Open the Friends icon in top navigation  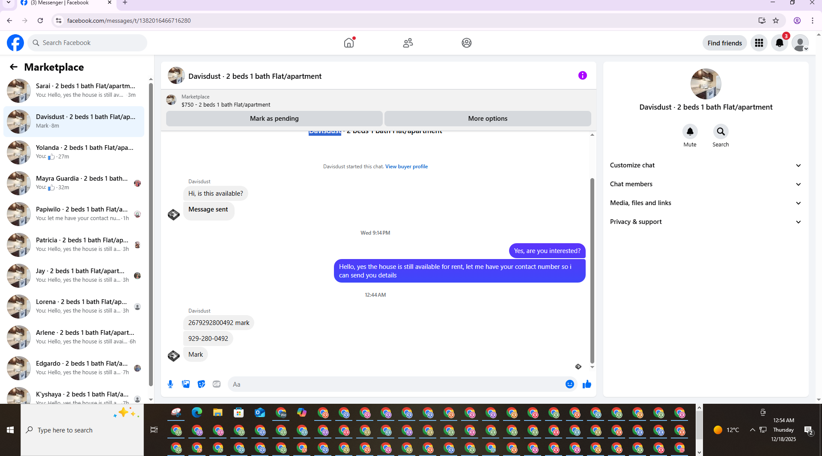point(408,43)
